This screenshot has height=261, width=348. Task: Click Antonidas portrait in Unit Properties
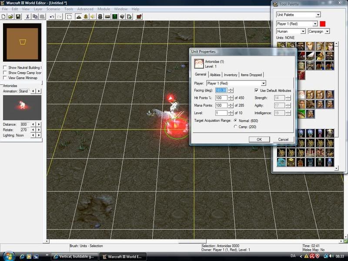[x=199, y=64]
